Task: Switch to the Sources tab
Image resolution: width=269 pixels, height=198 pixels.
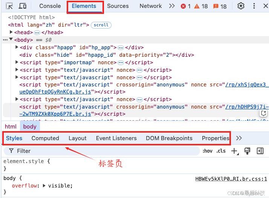Action: pyautogui.click(x=118, y=6)
